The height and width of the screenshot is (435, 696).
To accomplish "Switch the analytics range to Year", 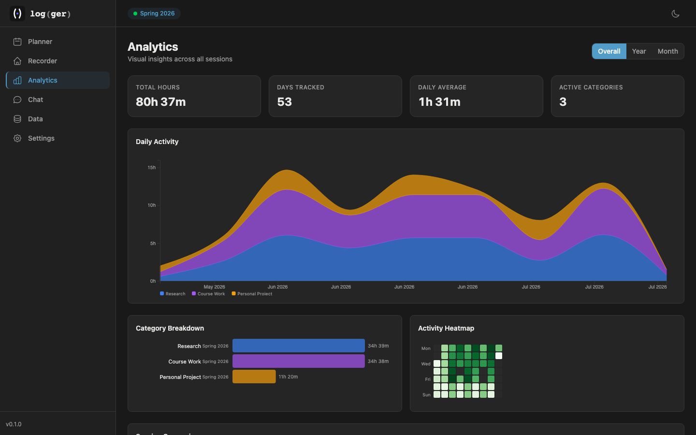I will click(x=639, y=51).
